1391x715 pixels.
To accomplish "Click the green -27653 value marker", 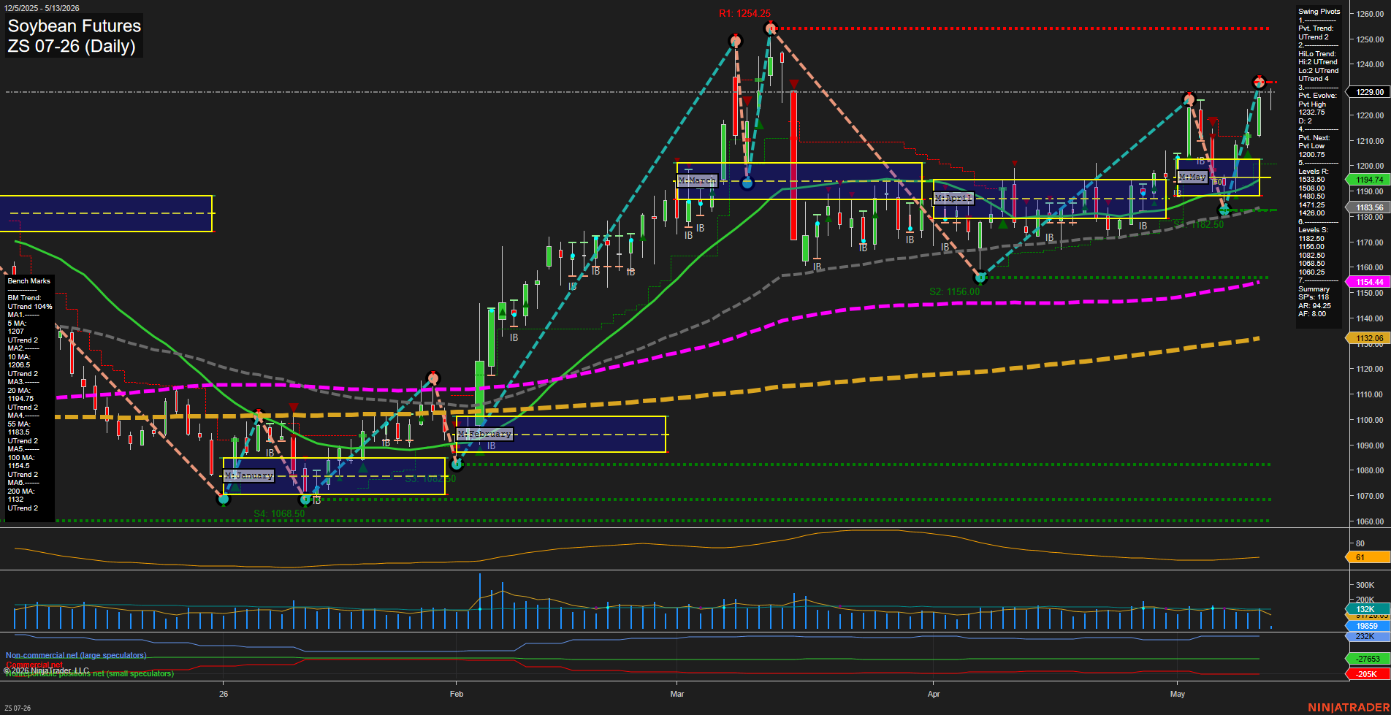I will pyautogui.click(x=1368, y=659).
